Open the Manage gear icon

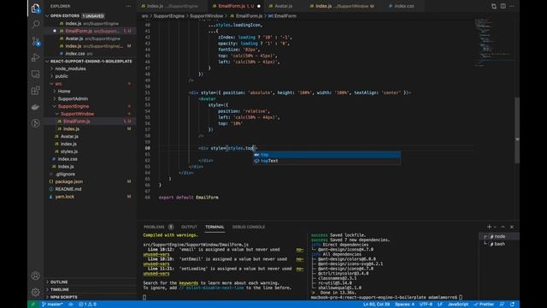pyautogui.click(x=36, y=292)
